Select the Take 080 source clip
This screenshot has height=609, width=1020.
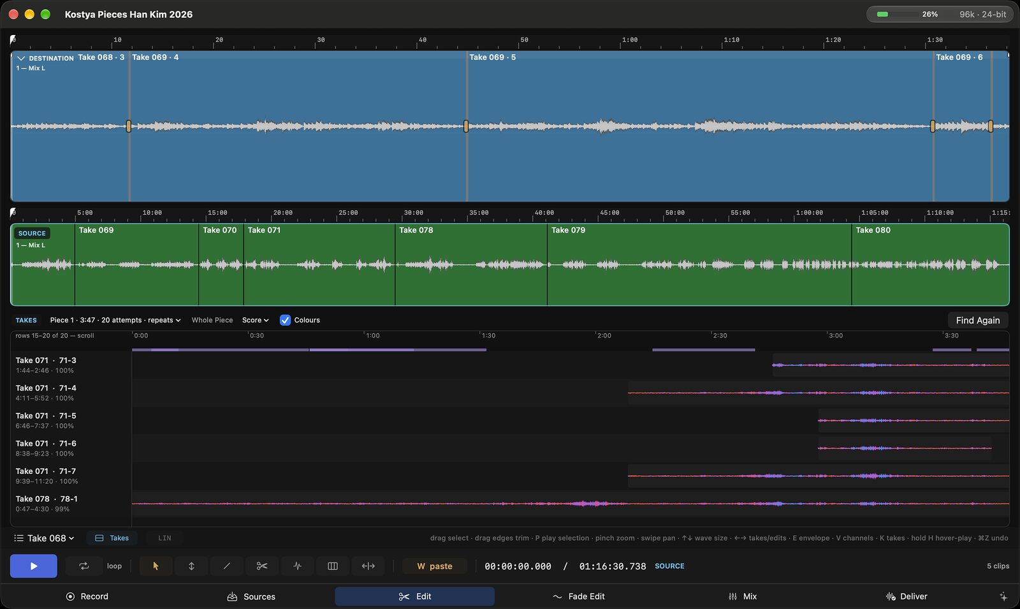[x=930, y=264]
